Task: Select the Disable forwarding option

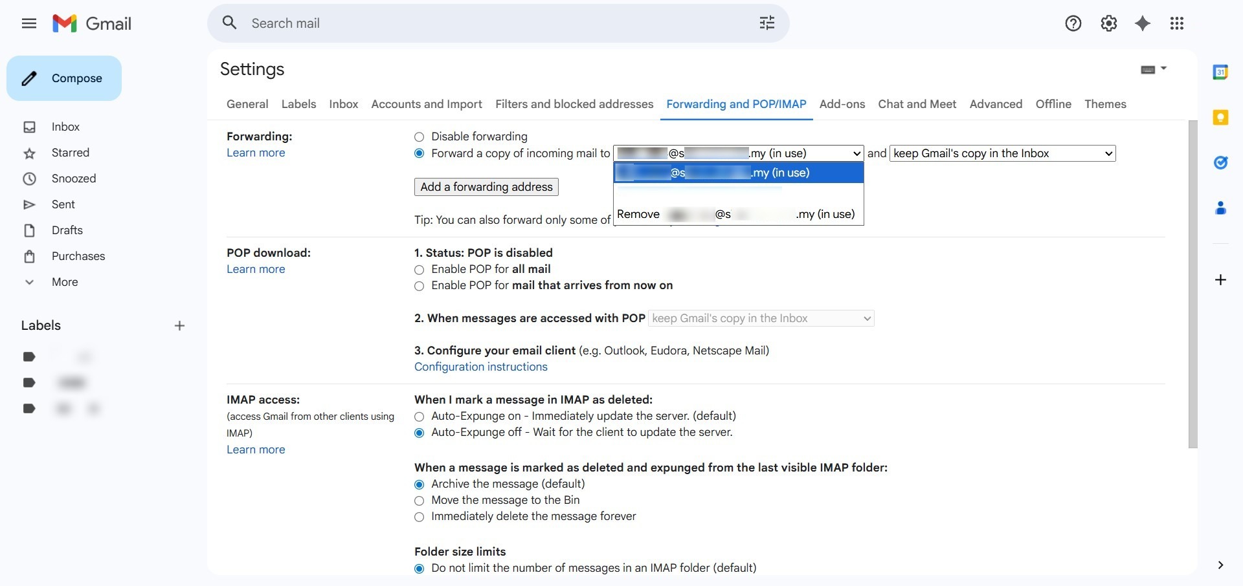Action: pos(419,137)
